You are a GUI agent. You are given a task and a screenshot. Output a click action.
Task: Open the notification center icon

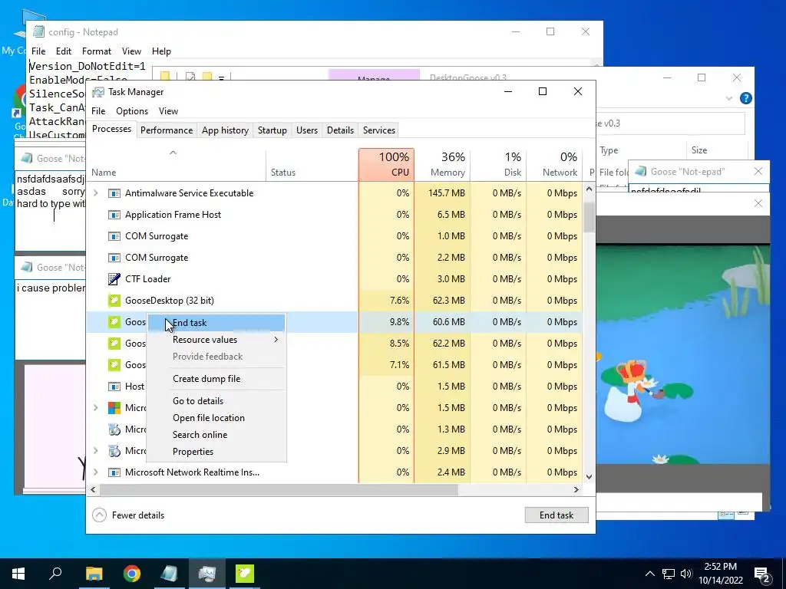point(763,574)
